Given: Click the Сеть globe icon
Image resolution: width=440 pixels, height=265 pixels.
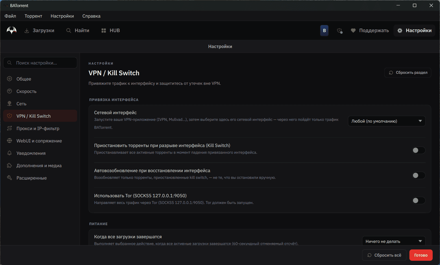Looking at the screenshot, I should tap(10, 104).
